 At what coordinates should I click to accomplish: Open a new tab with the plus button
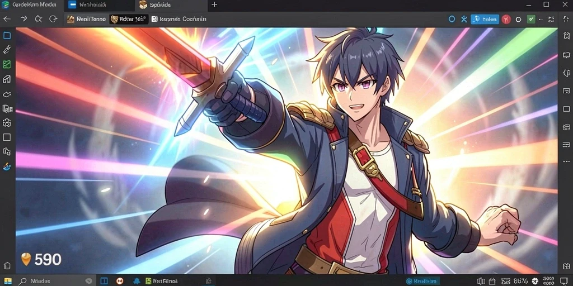pos(214,4)
